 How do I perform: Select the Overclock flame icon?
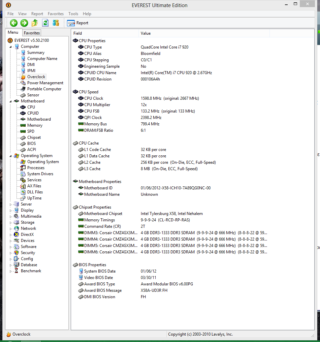(23, 77)
